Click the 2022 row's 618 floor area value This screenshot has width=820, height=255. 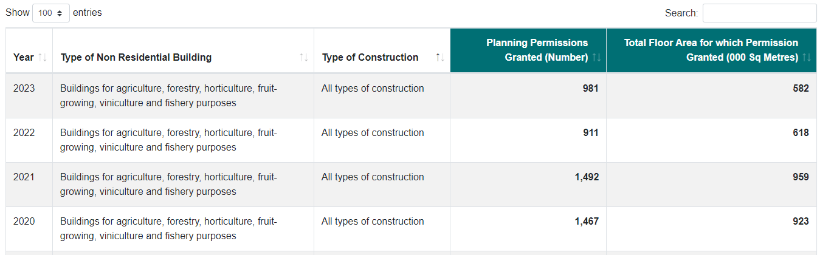[x=801, y=132]
